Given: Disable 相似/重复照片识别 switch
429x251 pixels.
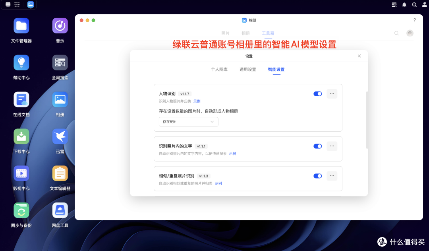Looking at the screenshot, I should pos(318,176).
